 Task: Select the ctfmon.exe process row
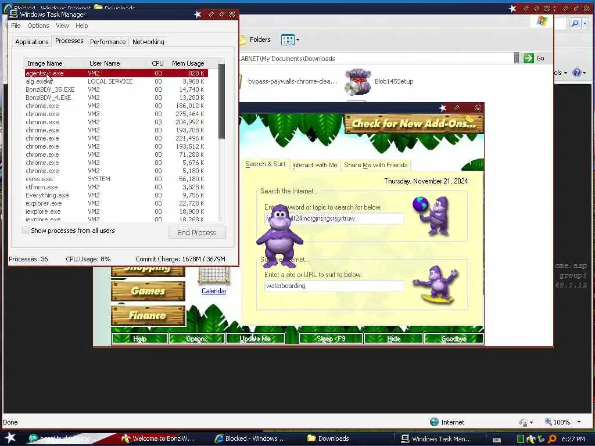click(116, 188)
